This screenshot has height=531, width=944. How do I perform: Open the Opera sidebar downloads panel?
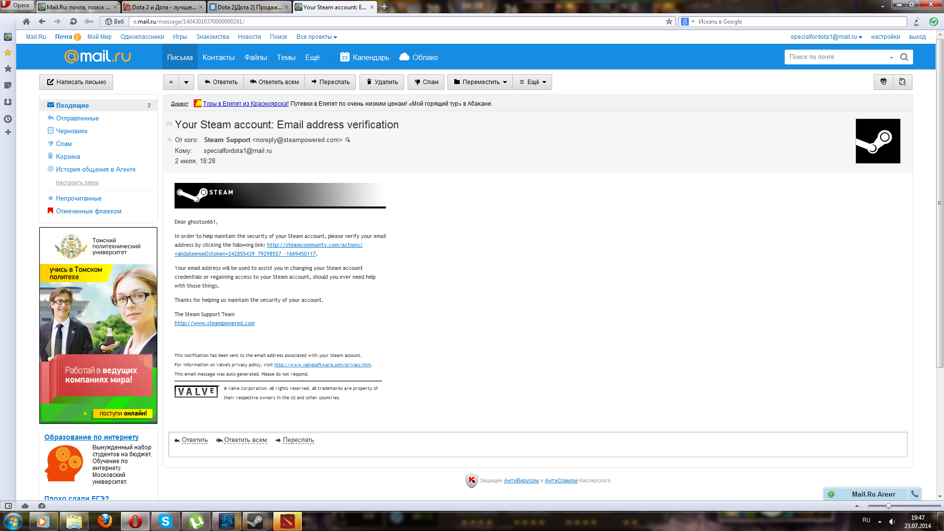tap(8, 102)
